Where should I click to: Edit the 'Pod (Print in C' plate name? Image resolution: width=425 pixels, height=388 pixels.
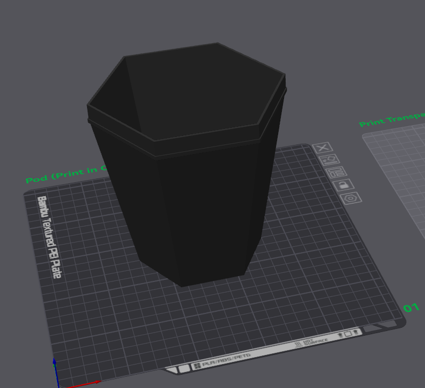66,174
